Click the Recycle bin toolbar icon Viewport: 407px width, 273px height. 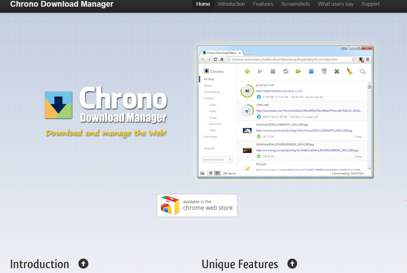pyautogui.click(x=324, y=72)
